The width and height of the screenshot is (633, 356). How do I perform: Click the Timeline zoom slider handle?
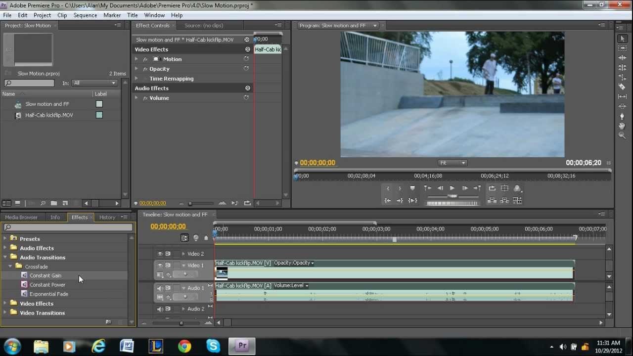(x=181, y=323)
